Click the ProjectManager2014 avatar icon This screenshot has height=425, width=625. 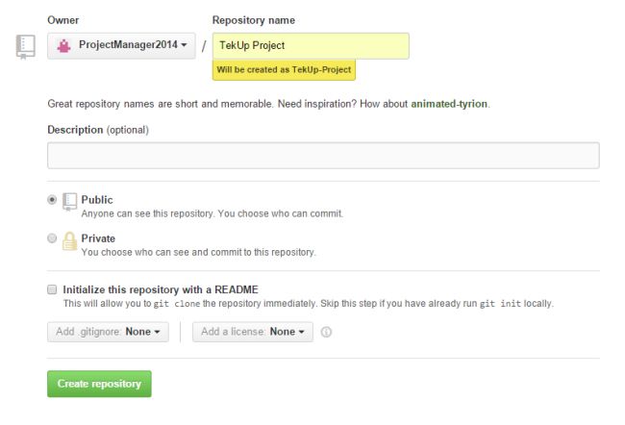[64, 45]
